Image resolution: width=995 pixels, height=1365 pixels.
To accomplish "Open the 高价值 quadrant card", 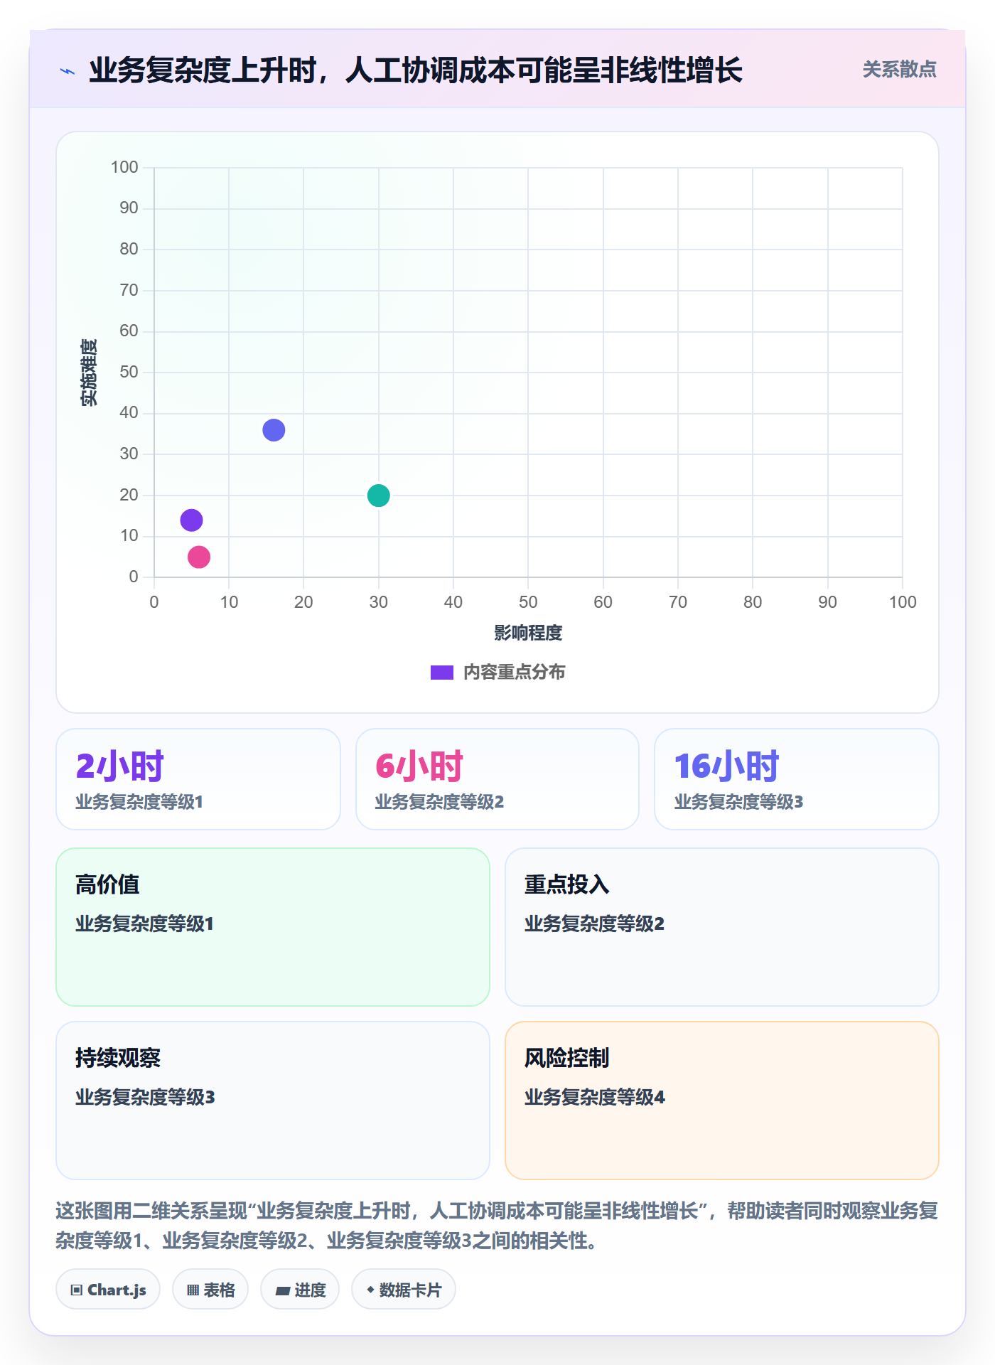I will [273, 927].
